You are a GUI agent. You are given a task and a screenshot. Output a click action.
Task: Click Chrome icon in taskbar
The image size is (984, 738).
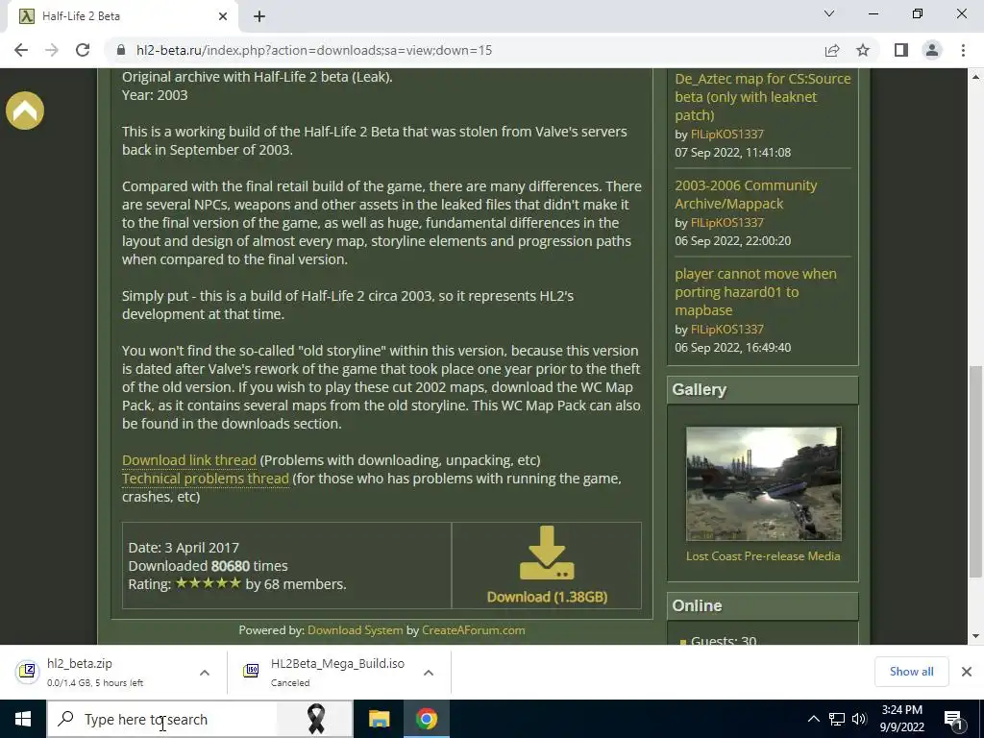(x=426, y=719)
